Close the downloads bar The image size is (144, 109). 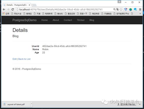tap(140, 104)
